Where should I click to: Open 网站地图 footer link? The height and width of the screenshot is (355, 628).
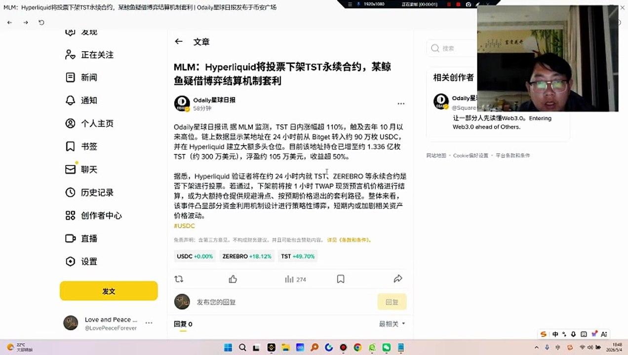coord(436,155)
